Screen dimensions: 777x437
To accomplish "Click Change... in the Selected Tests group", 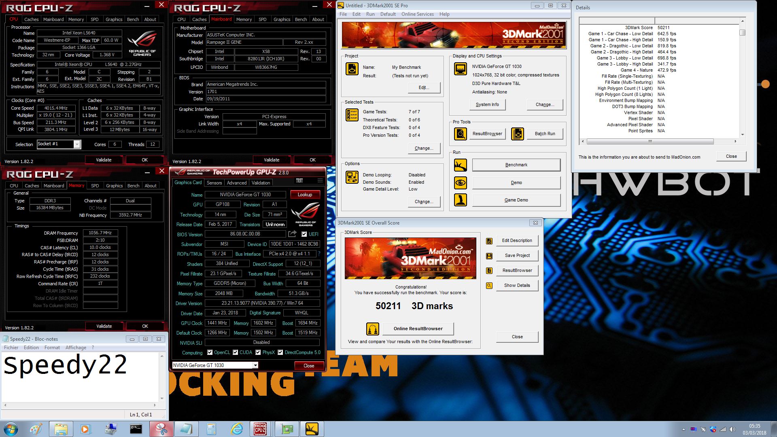I will point(424,148).
